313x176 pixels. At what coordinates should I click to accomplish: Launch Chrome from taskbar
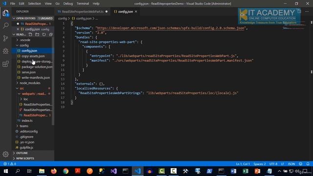[66, 171]
